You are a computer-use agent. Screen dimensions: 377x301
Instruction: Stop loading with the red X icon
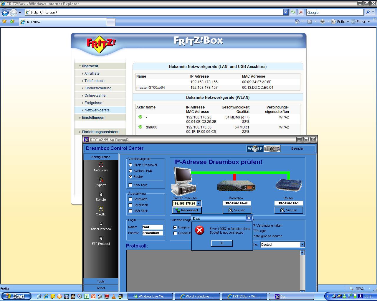click(301, 12)
